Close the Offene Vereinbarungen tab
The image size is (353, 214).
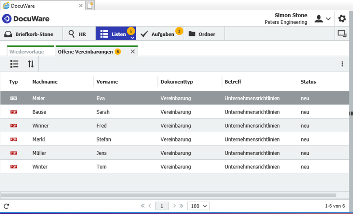(132, 52)
